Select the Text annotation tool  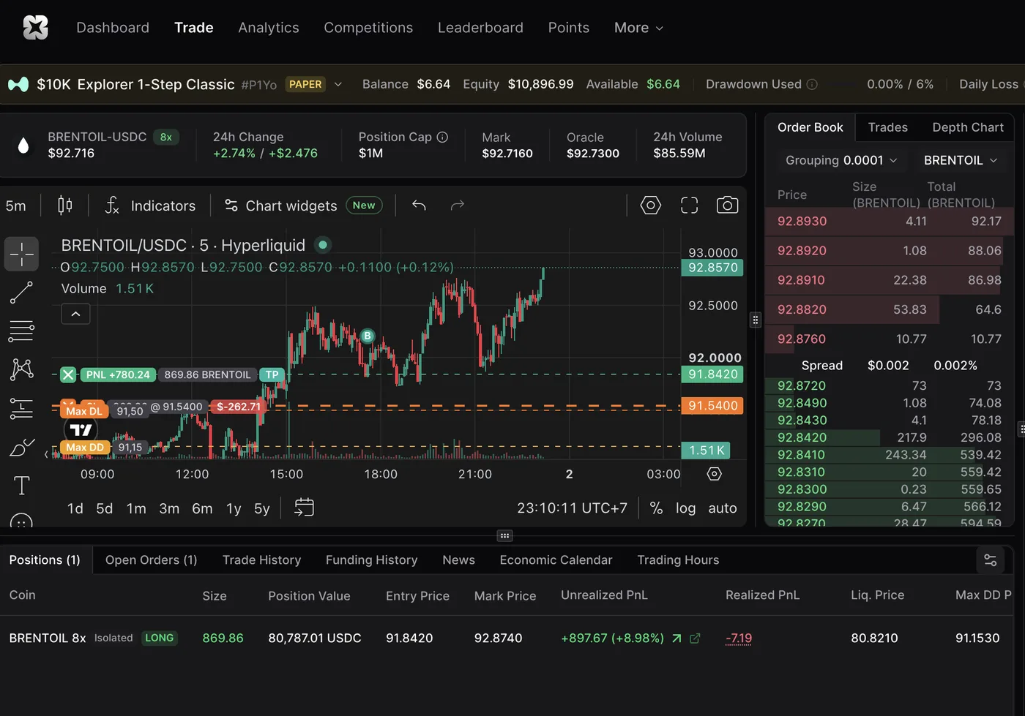[21, 486]
